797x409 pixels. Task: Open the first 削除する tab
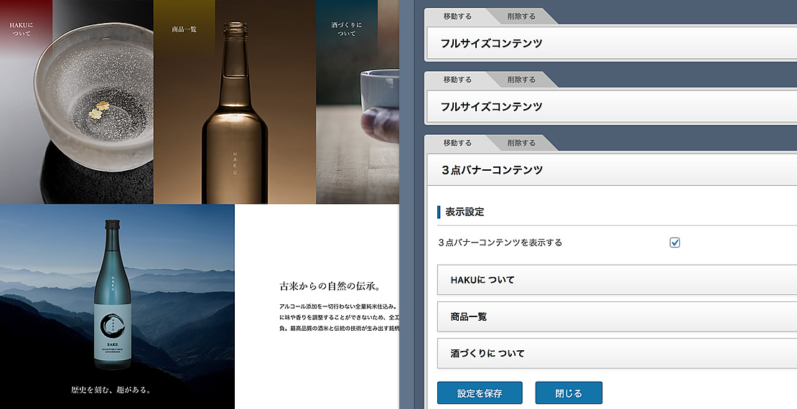521,17
